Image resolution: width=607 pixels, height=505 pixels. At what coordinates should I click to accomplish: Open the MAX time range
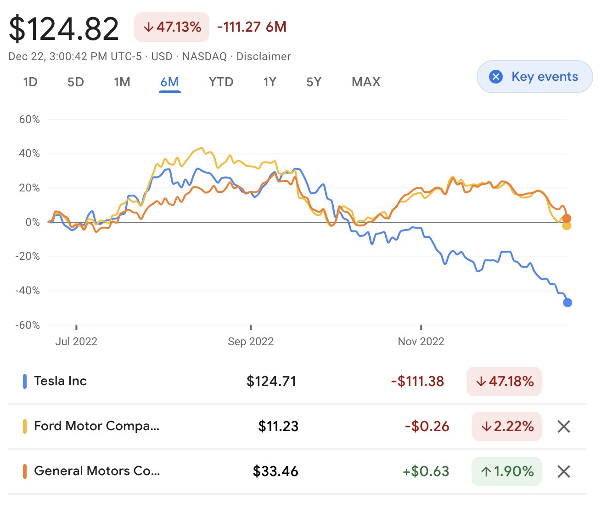(x=366, y=82)
